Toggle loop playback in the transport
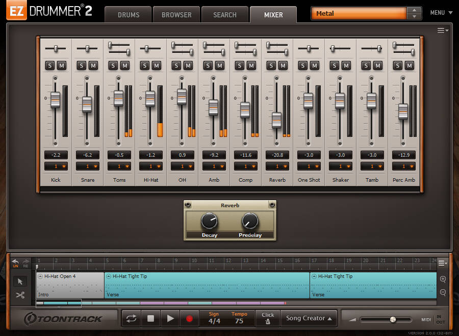Image resolution: width=459 pixels, height=336 pixels. click(x=132, y=319)
